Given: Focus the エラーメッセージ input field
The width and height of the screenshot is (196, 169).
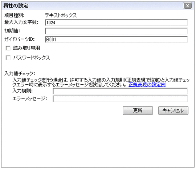Looking at the screenshot, I should [x=120, y=99].
